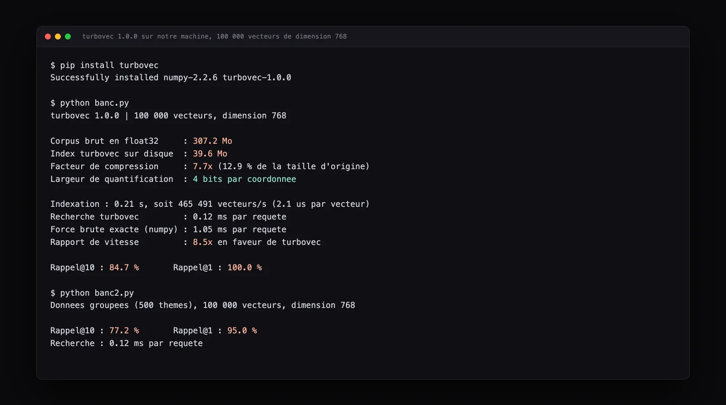Click the '(12.9 % de la taille d'origine)' text
This screenshot has width=726, height=405.
[x=294, y=166]
